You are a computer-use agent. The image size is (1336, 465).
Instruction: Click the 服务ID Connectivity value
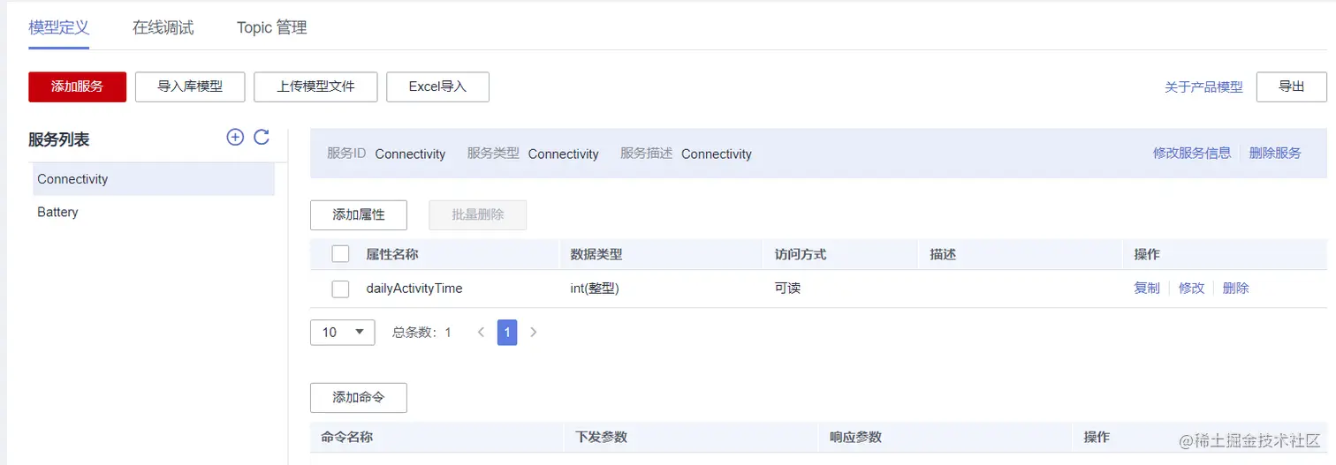click(410, 154)
